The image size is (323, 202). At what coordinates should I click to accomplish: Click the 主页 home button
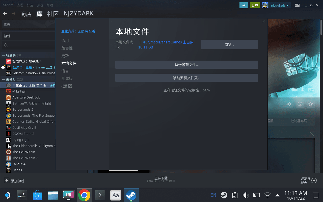tap(28, 24)
